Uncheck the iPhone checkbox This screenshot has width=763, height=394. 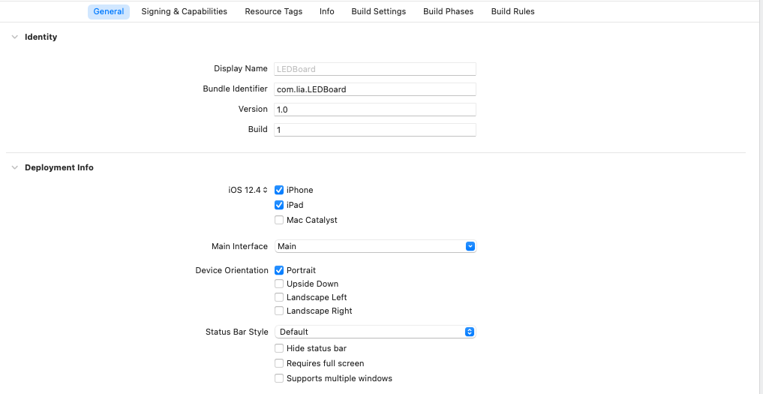pos(279,191)
